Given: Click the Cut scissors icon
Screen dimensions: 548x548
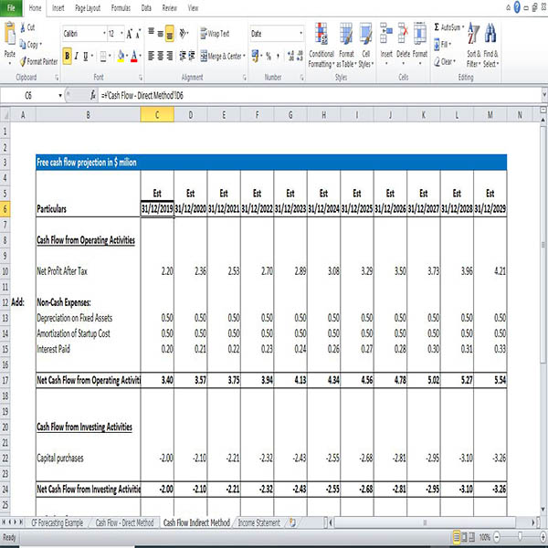Looking at the screenshot, I should (23, 27).
